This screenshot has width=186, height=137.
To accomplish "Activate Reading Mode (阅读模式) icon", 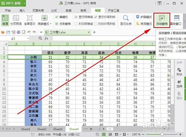I will 45,18.
